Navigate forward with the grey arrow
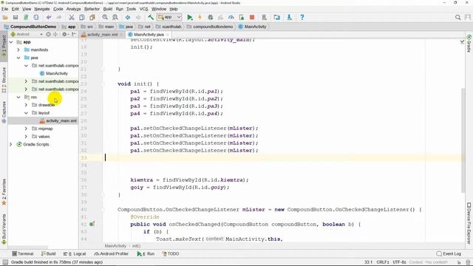Screen dimensions: 473x266 [138, 17]
